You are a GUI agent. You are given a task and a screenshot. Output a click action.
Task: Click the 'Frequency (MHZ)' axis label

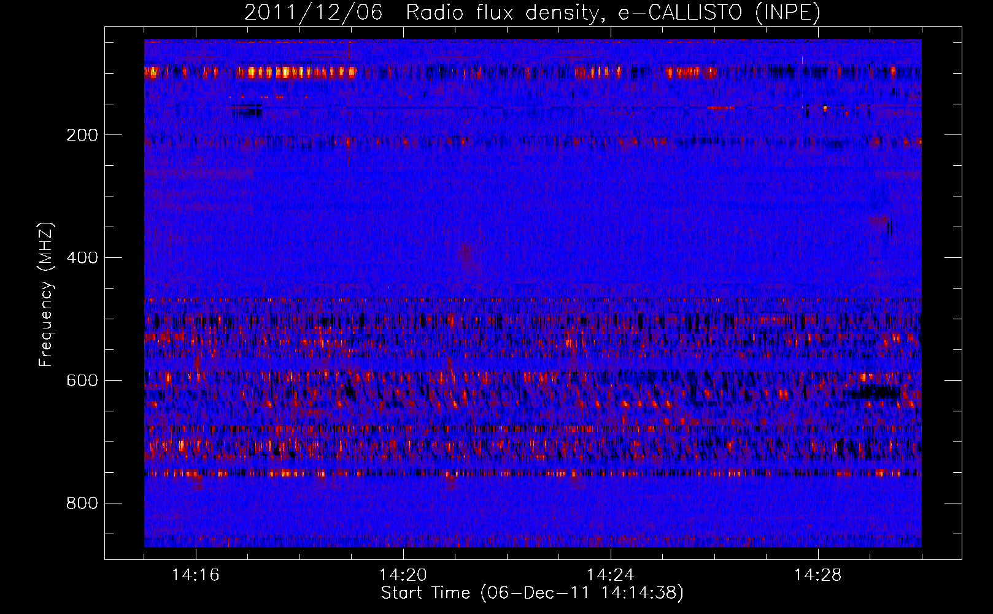click(x=46, y=295)
